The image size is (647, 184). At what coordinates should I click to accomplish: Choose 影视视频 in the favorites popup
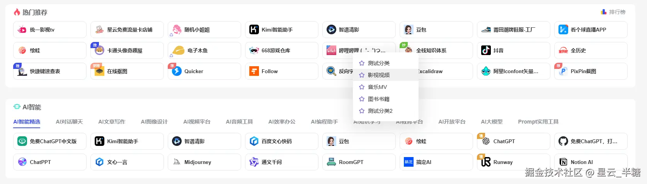(386, 75)
